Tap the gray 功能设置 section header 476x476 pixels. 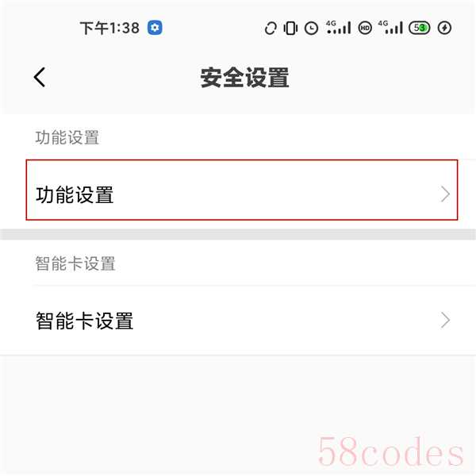67,137
